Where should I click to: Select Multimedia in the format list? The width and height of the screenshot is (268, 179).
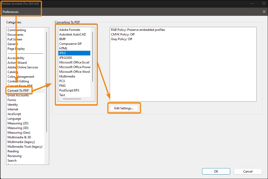pyautogui.click(x=67, y=76)
